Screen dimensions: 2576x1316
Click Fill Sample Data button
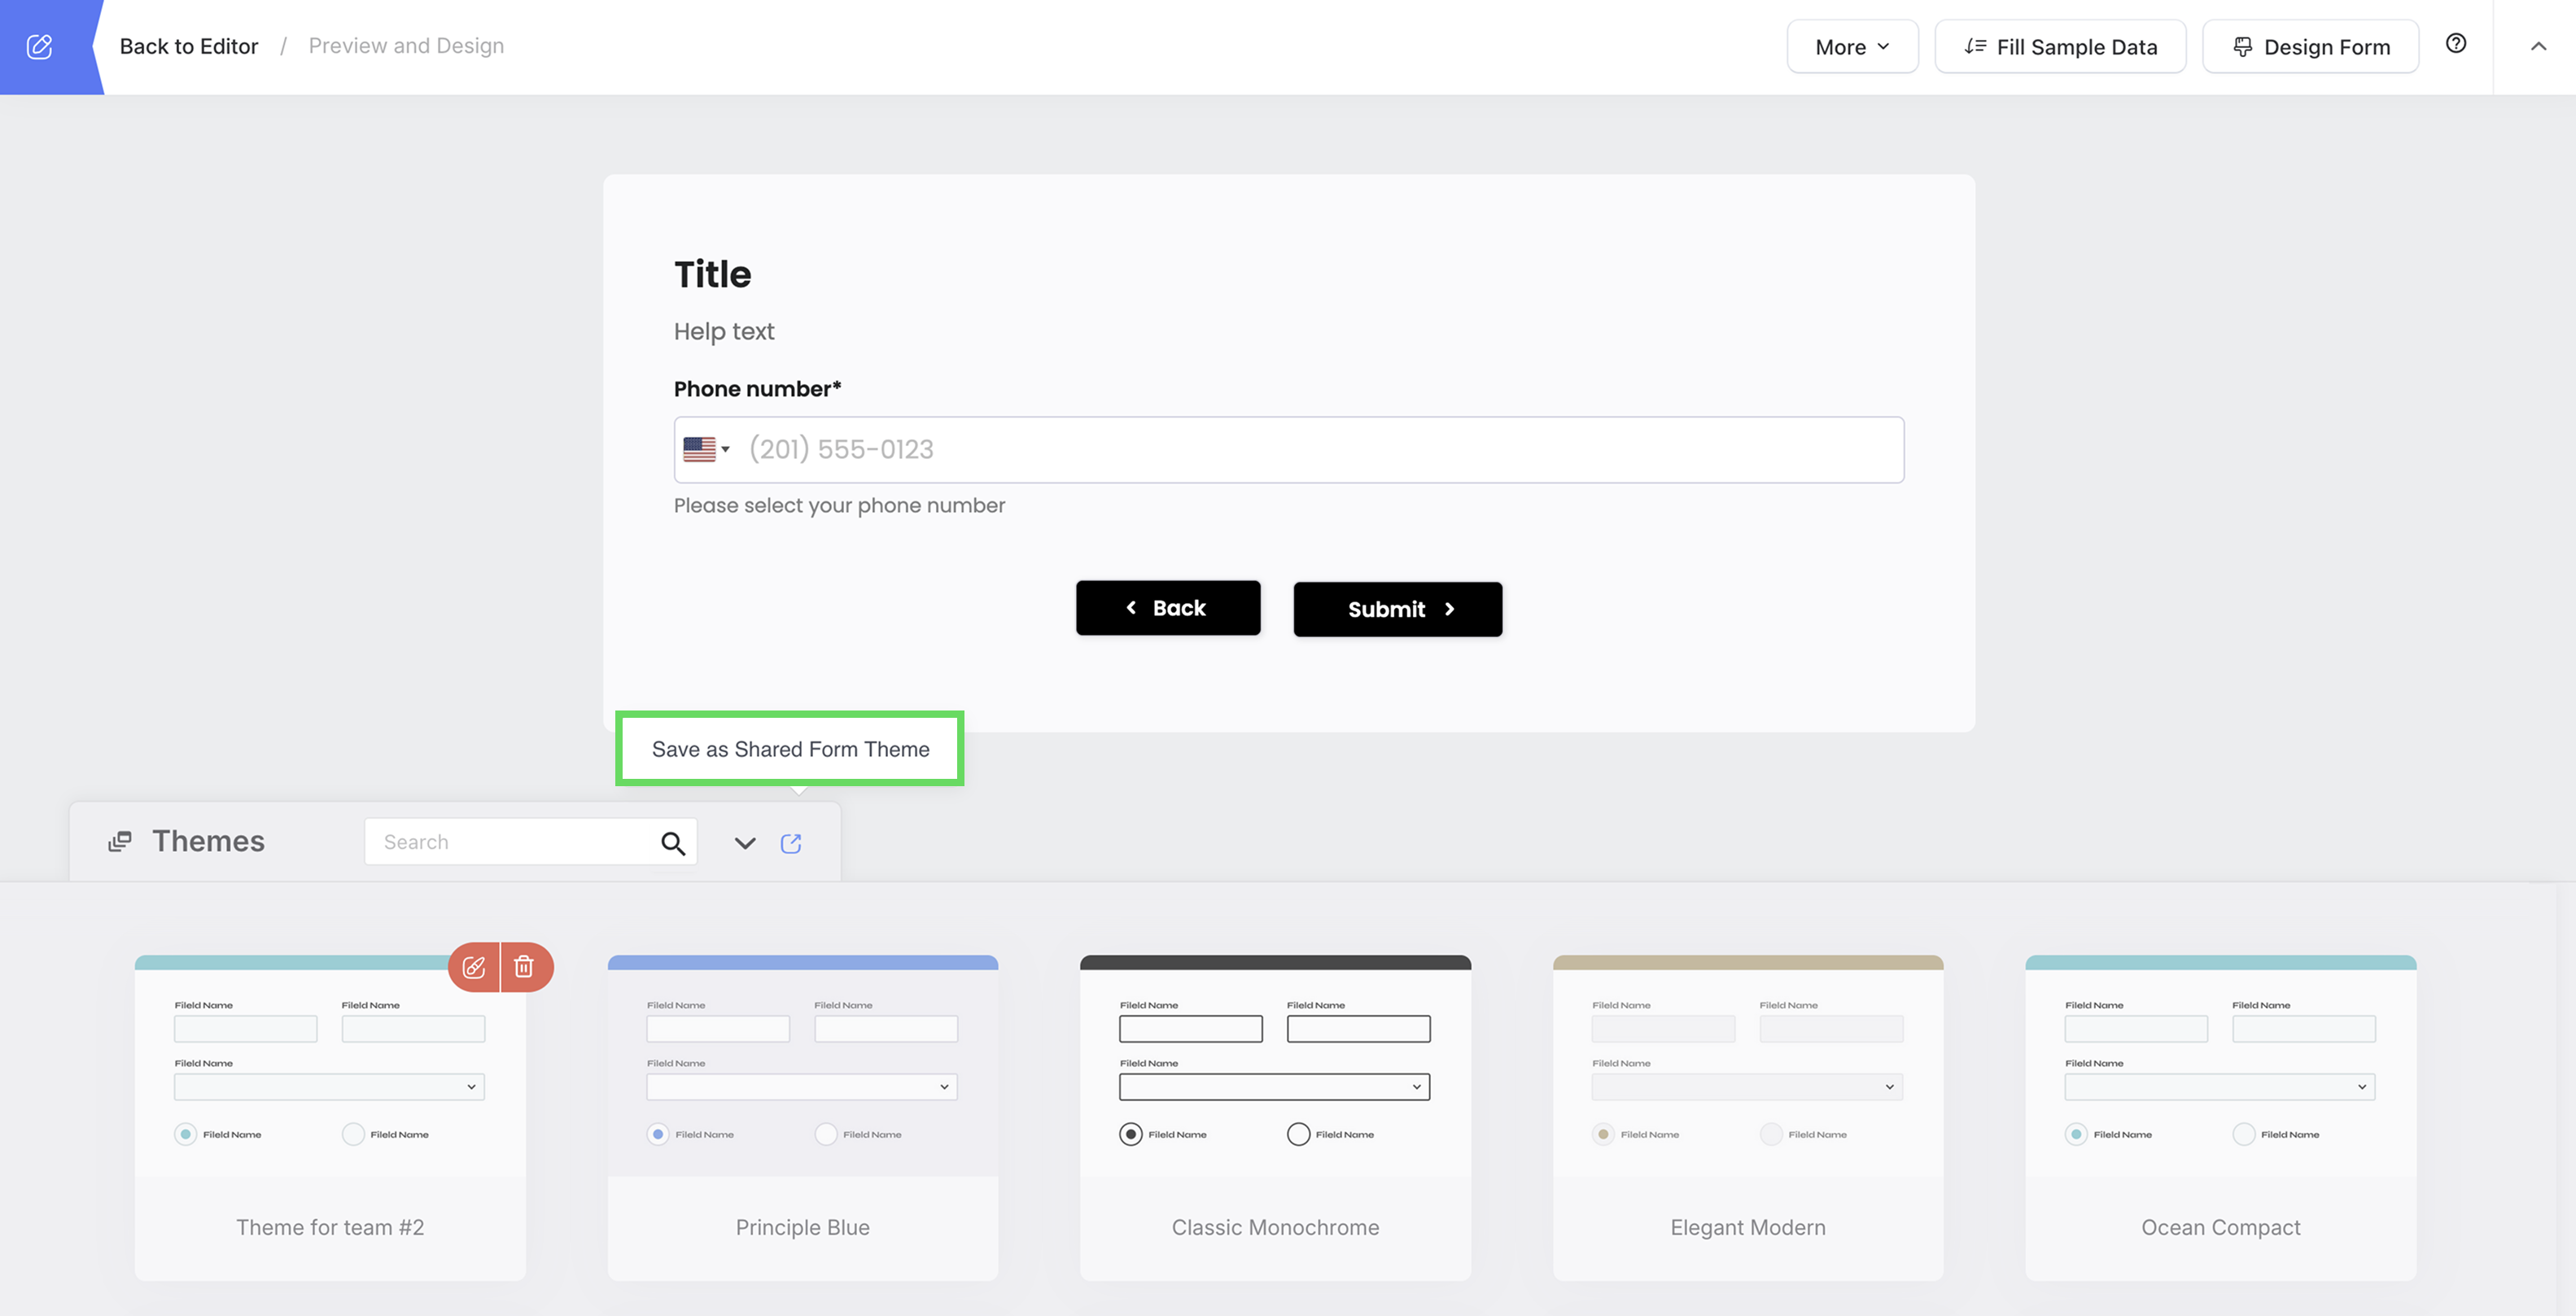(2059, 47)
